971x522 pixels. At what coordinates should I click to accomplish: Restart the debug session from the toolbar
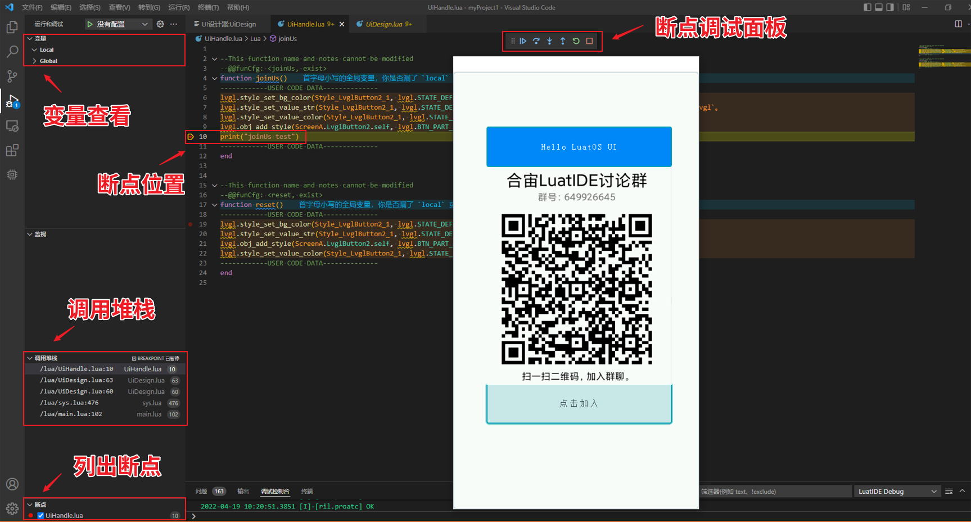[x=576, y=40]
